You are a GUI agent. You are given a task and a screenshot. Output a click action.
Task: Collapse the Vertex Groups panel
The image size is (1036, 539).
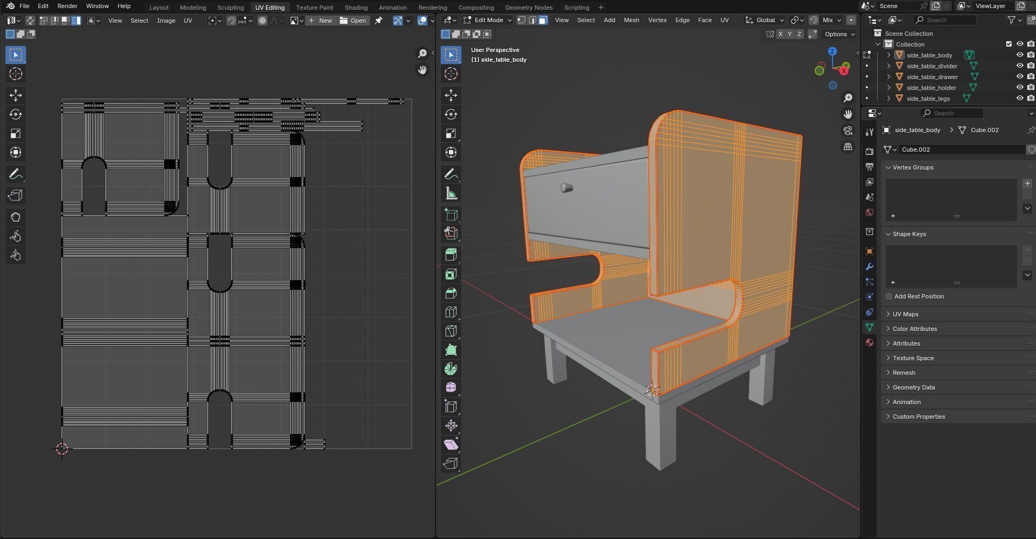point(913,167)
